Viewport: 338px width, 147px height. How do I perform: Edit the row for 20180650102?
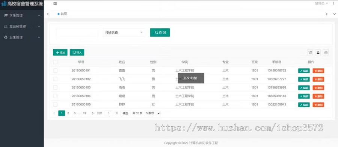click(304, 79)
